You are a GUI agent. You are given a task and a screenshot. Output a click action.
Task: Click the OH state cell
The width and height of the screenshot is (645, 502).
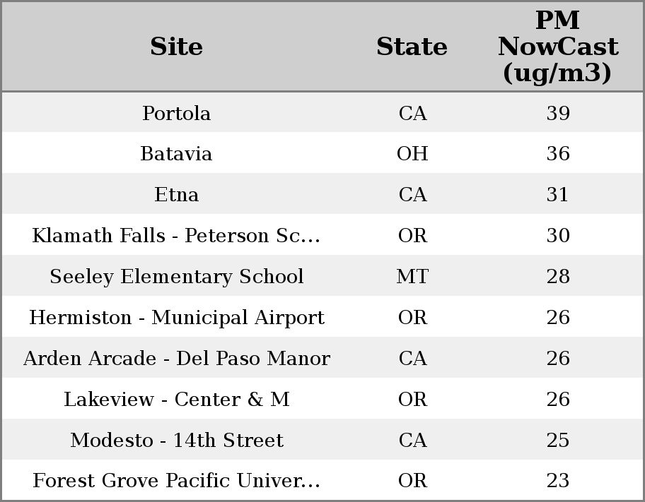point(412,154)
